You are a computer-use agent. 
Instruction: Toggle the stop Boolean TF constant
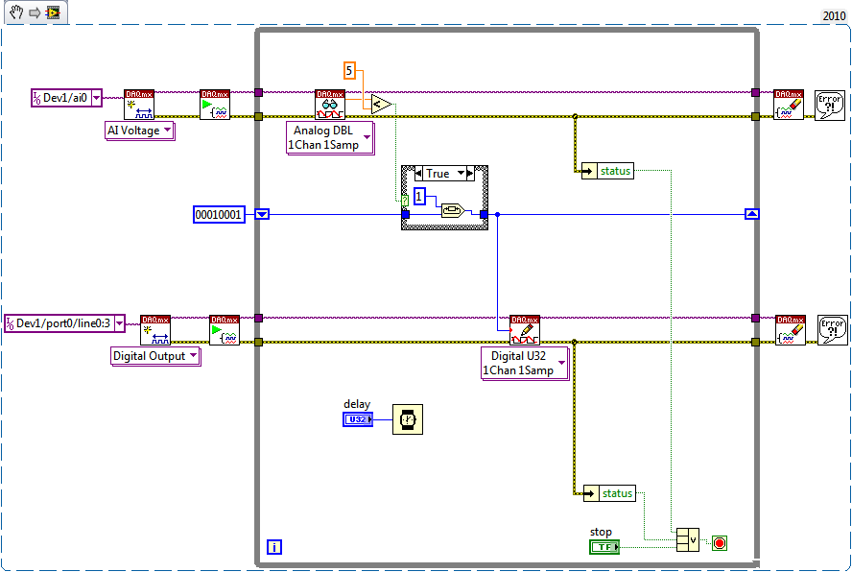tap(603, 546)
